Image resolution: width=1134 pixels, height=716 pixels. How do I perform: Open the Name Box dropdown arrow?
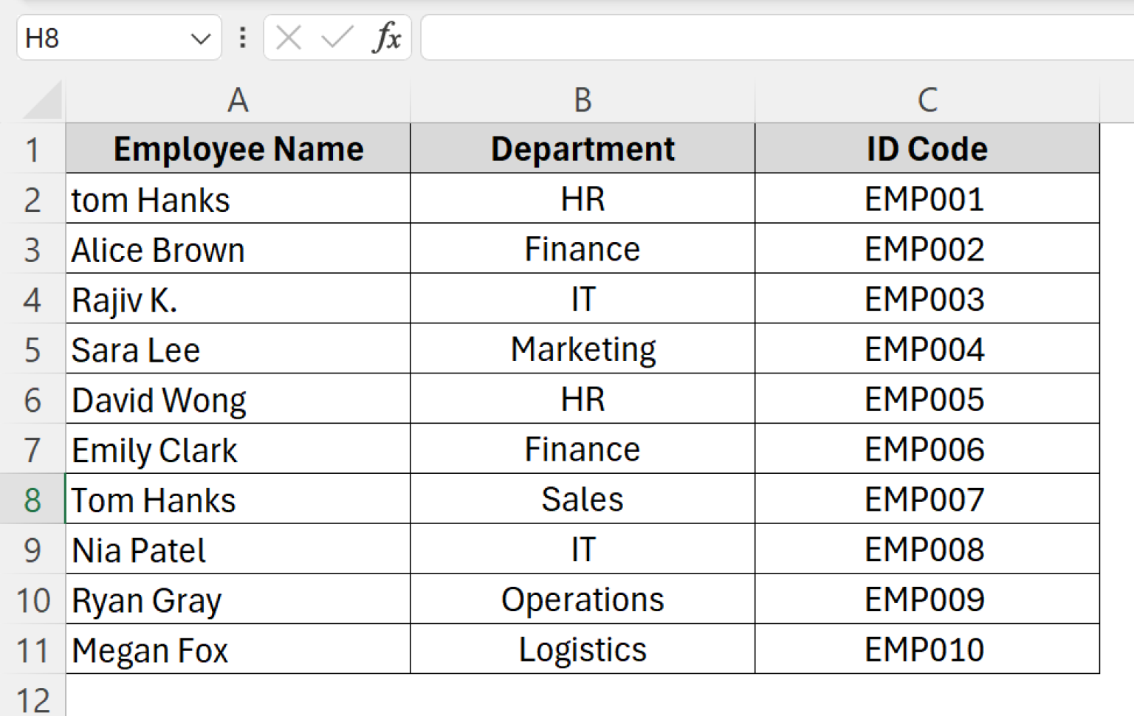(200, 38)
